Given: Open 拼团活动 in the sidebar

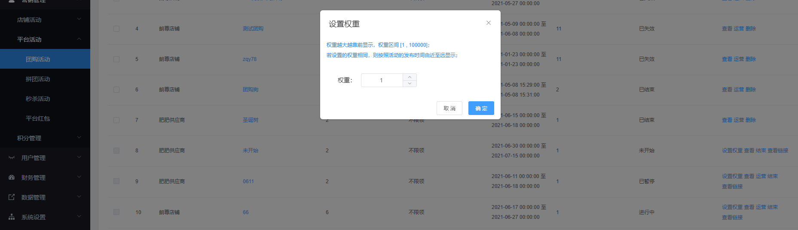Looking at the screenshot, I should click(x=38, y=79).
